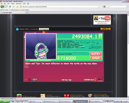The height and width of the screenshot is (103, 129).
Task: Stop page loading with the X icon
Action: [x=14, y=7]
